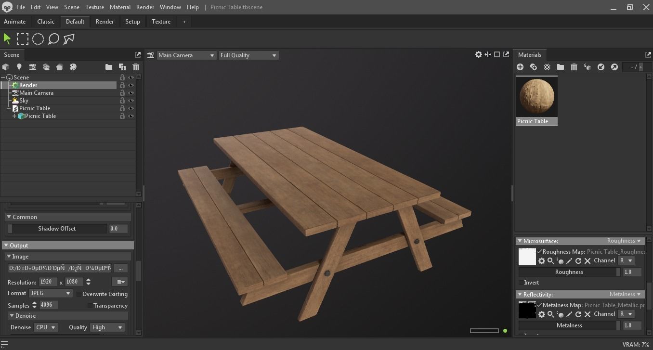Reload the Roughness Map texture
Viewport: 653px width, 350px height.
578,261
